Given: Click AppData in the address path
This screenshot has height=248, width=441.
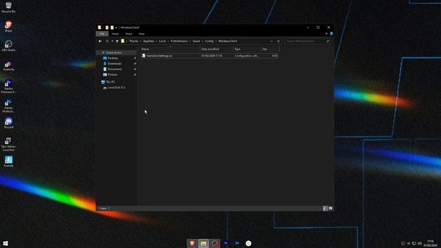Looking at the screenshot, I should [x=149, y=41].
